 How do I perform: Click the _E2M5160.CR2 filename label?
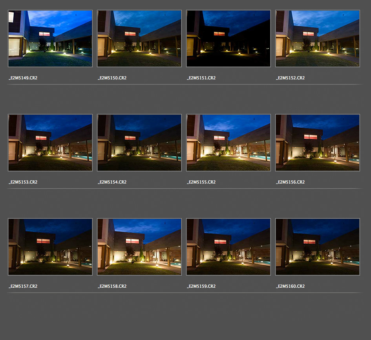pos(290,286)
